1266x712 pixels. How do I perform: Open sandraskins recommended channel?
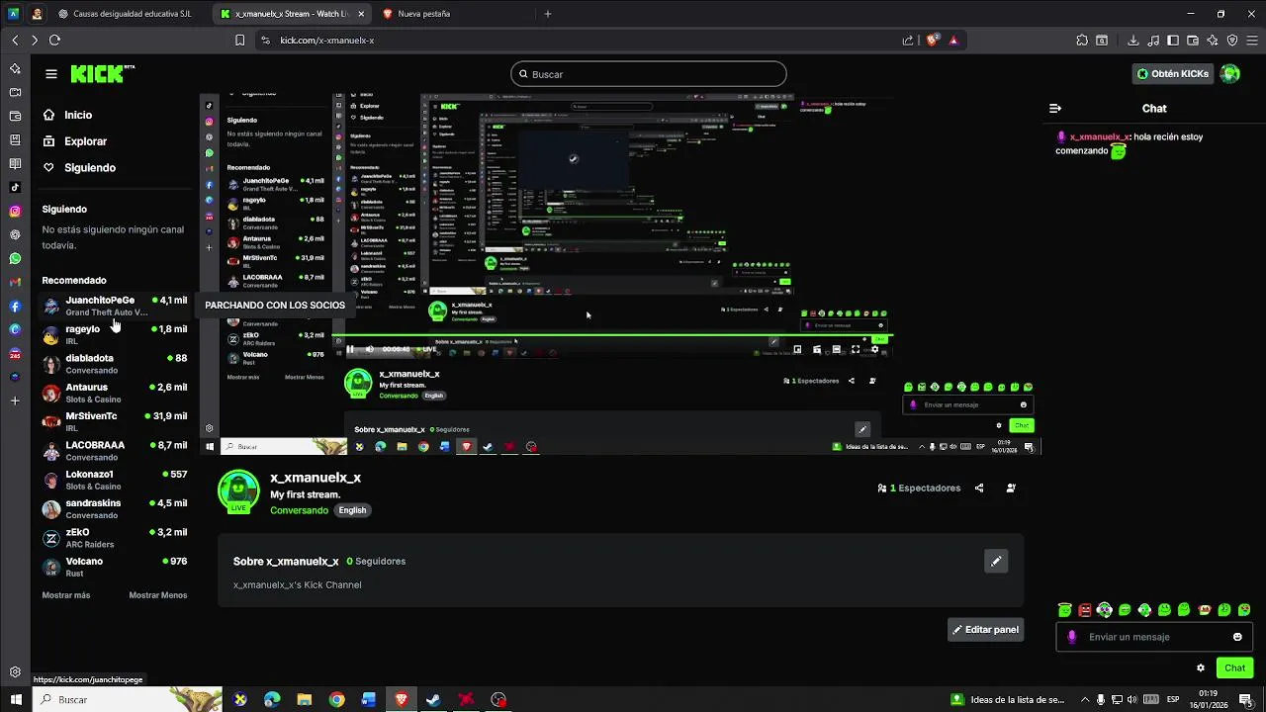(x=115, y=508)
